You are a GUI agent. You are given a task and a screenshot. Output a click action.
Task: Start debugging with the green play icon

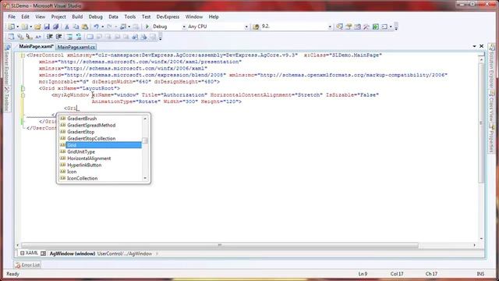point(147,27)
